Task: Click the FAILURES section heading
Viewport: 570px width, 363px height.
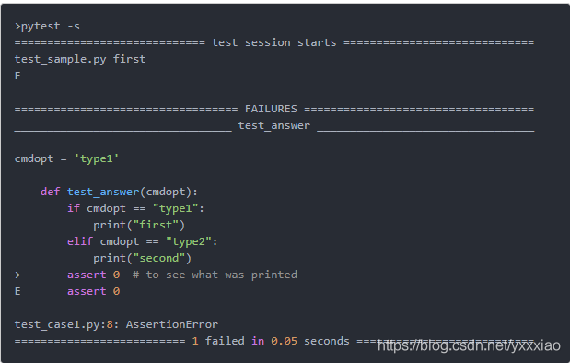Action: 271,109
